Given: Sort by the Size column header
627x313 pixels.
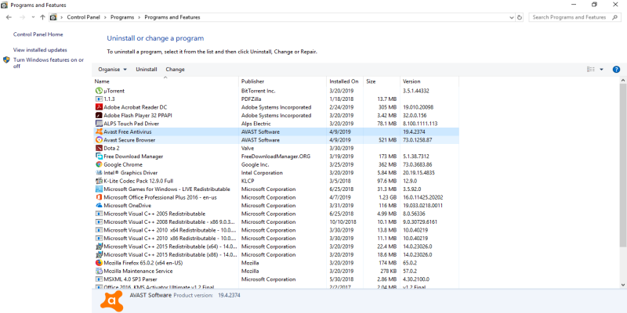Looking at the screenshot, I should coord(381,81).
